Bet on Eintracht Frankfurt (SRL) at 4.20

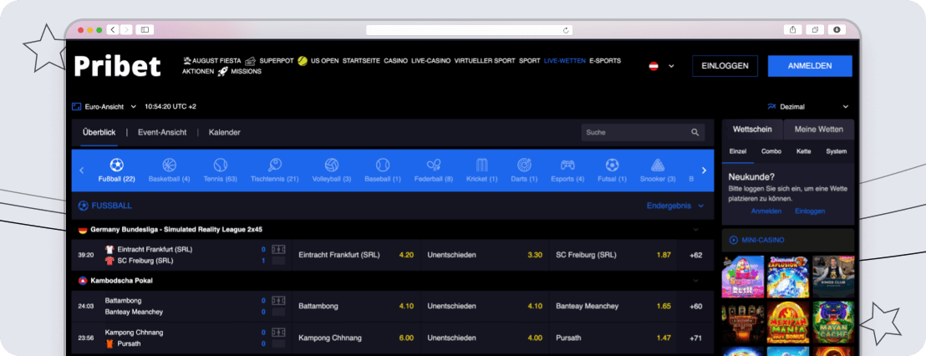[357, 256]
